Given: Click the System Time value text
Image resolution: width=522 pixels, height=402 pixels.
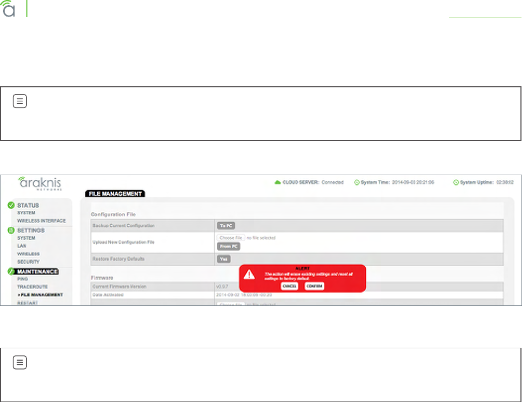Looking at the screenshot, I should point(413,182).
